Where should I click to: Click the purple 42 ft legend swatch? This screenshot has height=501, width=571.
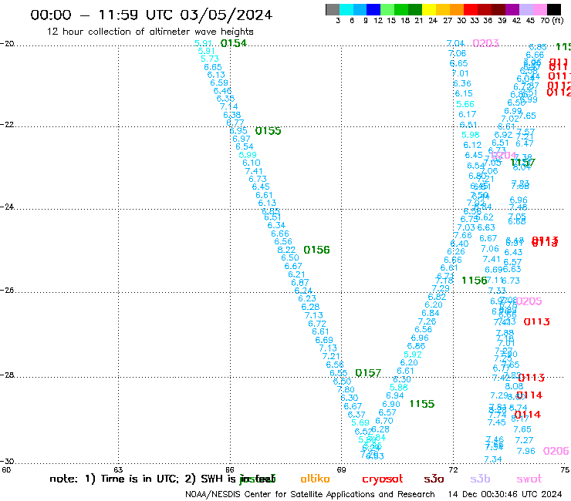pyautogui.click(x=512, y=9)
